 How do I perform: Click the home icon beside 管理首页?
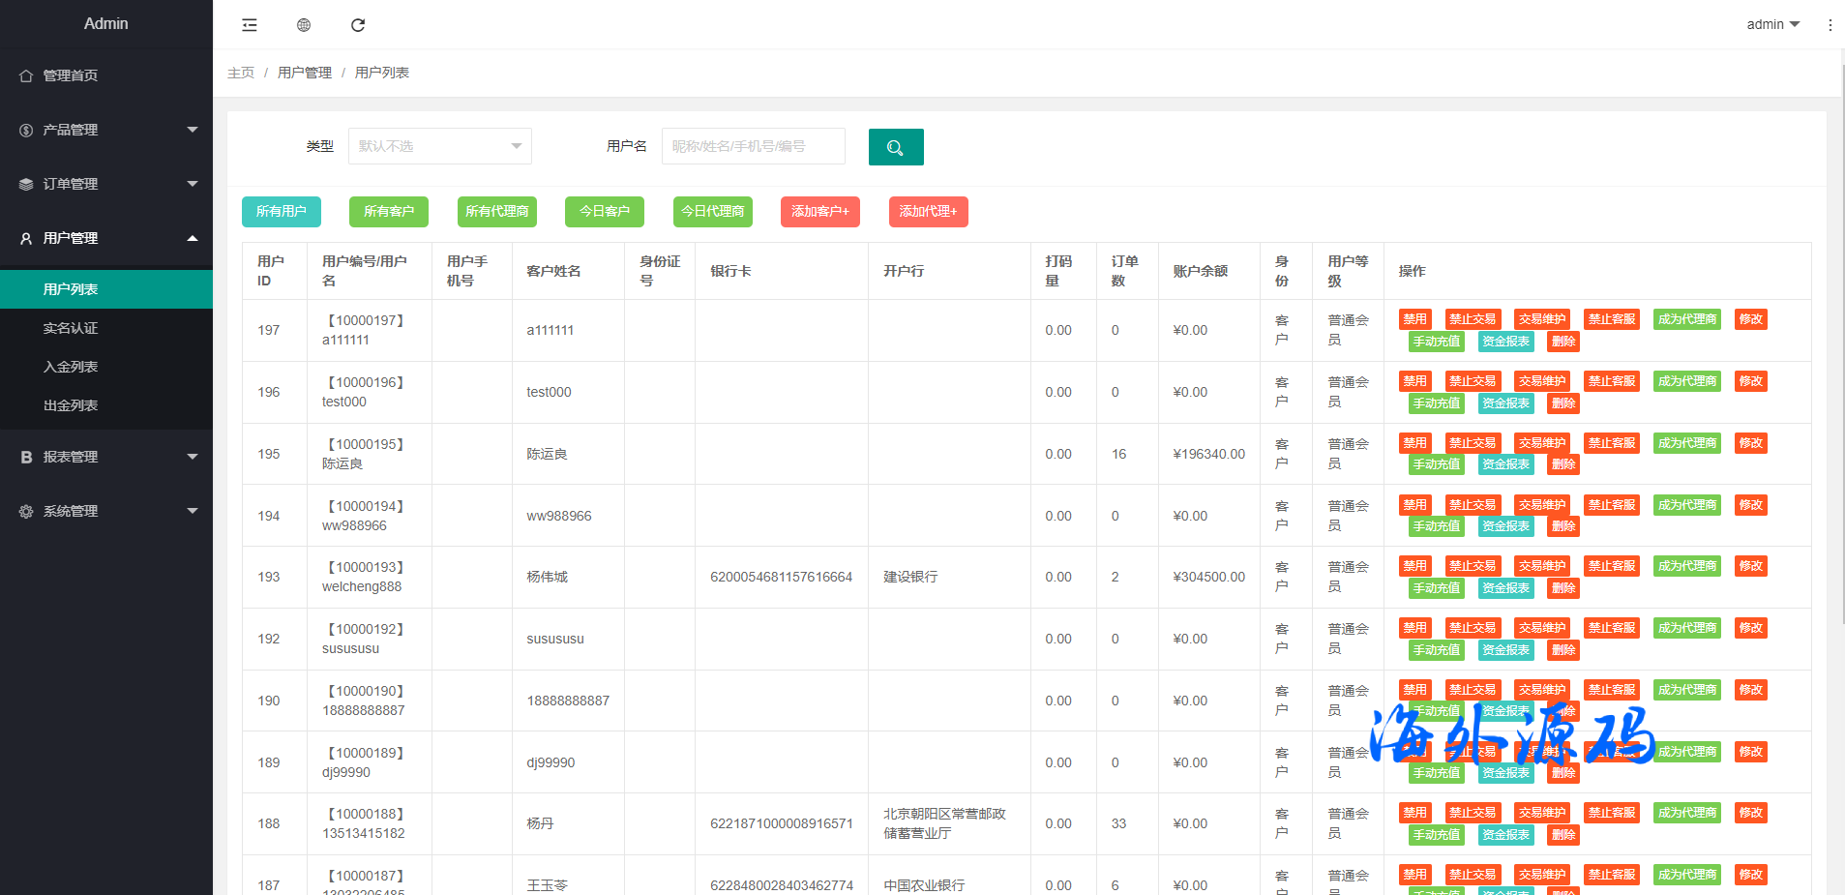pyautogui.click(x=26, y=75)
